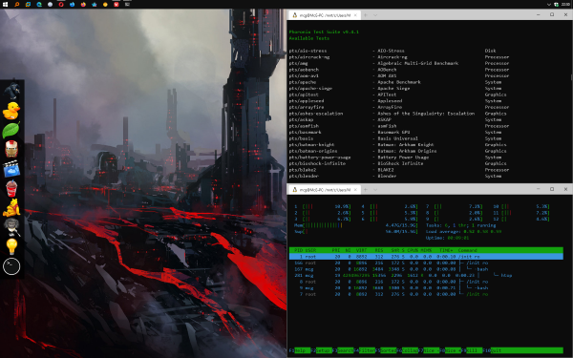Click the penguin icon on the Phoronix terminal tab
Viewport: 573px width, 358px height.
(294, 15)
